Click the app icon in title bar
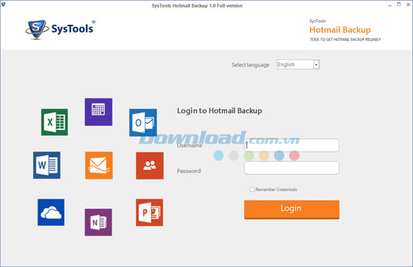The width and height of the screenshot is (413, 267). [3, 5]
